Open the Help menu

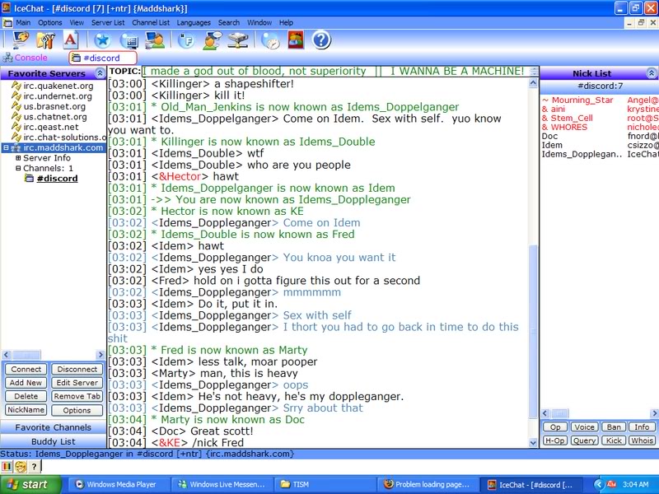point(286,23)
